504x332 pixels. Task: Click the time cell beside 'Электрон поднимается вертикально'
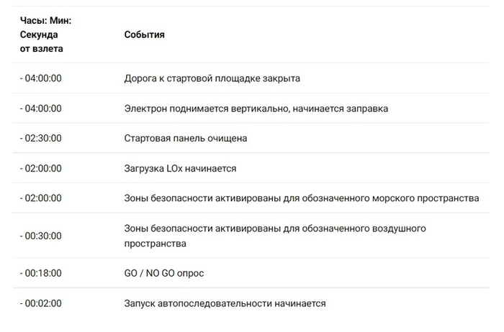click(41, 109)
